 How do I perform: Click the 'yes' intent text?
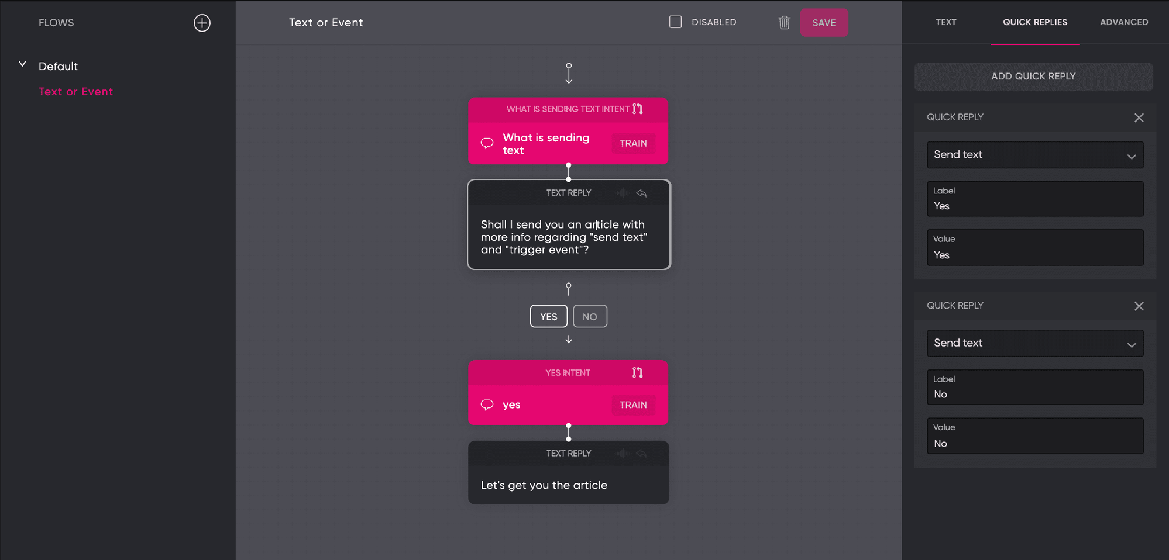511,405
